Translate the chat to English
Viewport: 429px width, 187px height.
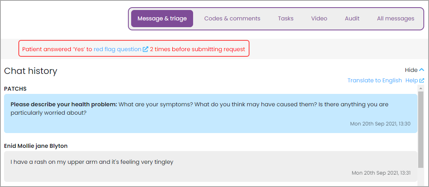(x=375, y=80)
